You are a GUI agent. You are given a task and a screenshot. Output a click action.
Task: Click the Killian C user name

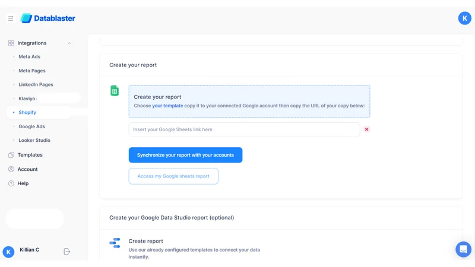coord(29,250)
